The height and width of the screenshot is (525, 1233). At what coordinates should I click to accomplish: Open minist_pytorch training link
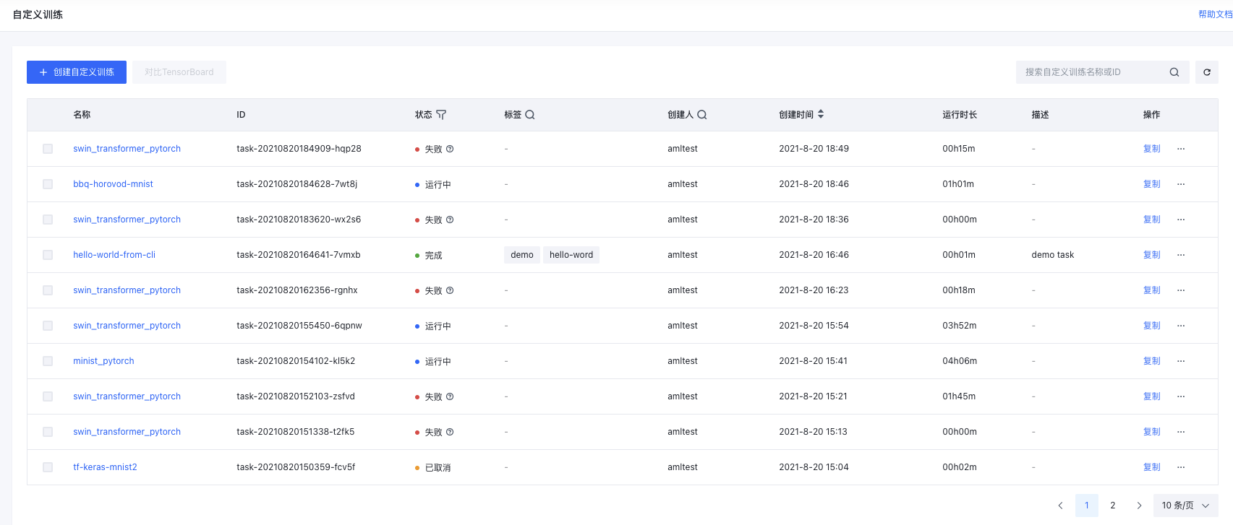click(x=103, y=361)
